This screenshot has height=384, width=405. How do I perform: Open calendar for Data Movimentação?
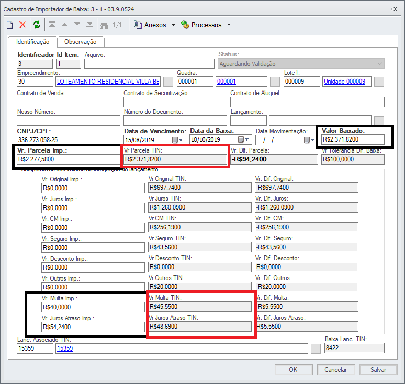(309, 140)
